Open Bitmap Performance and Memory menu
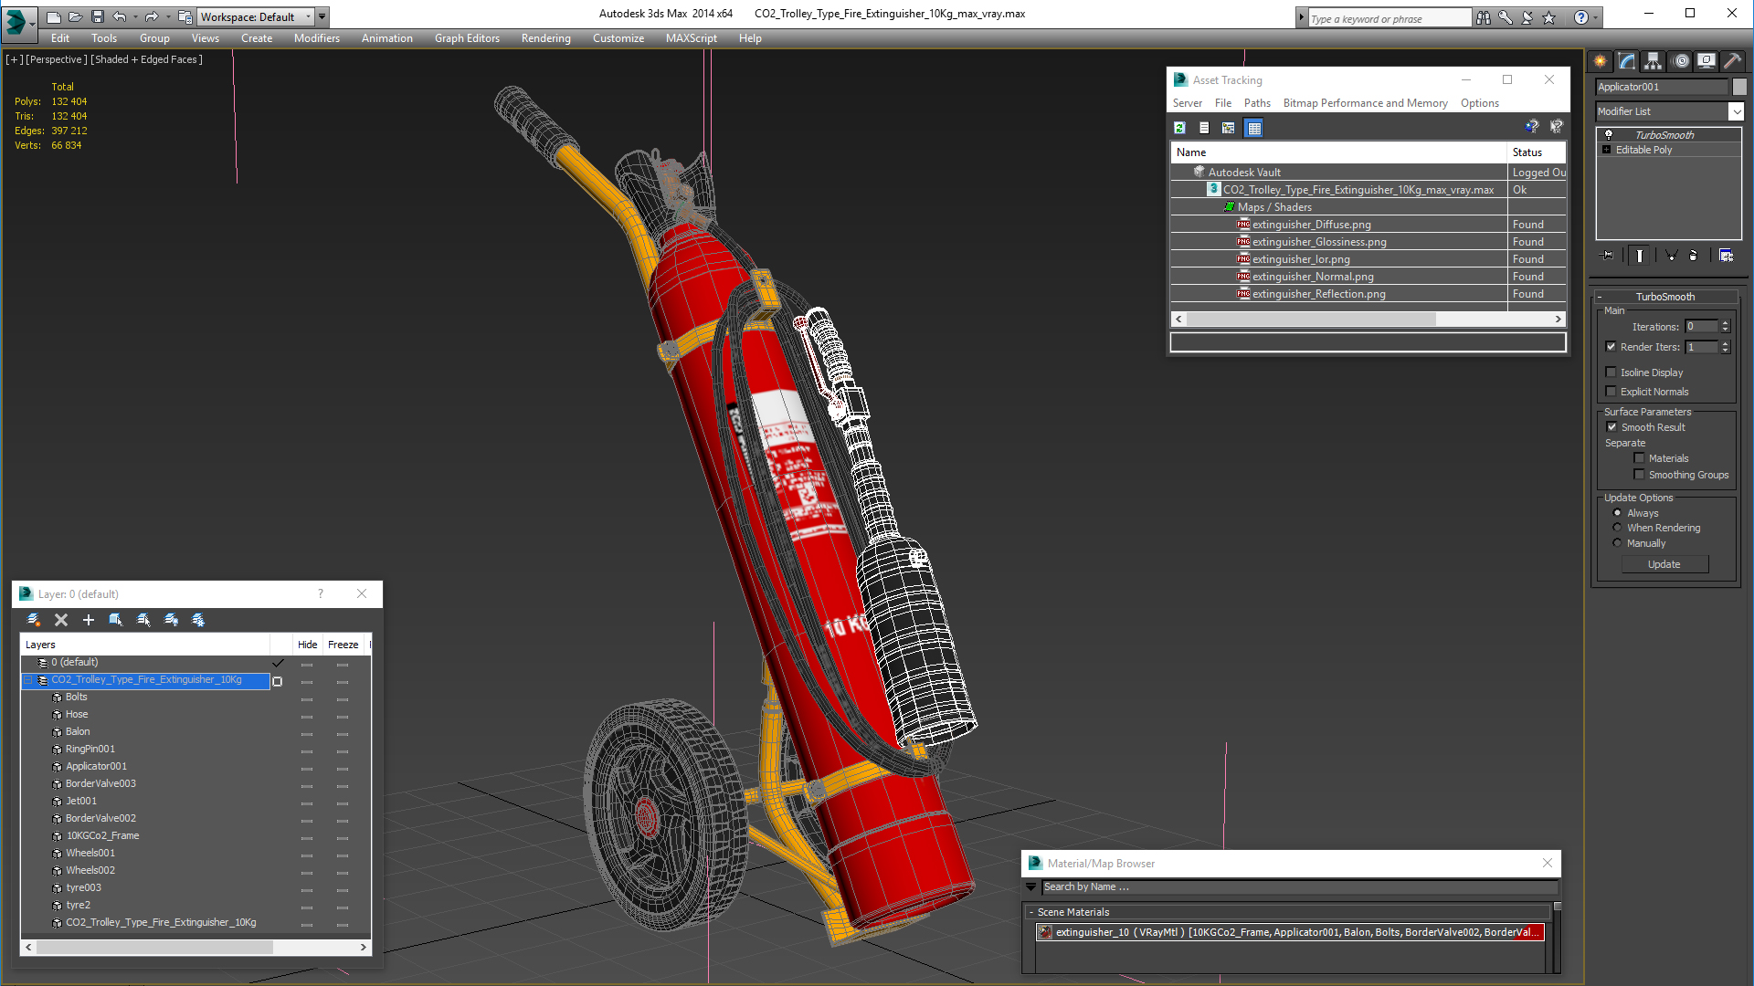1754x986 pixels. tap(1365, 103)
